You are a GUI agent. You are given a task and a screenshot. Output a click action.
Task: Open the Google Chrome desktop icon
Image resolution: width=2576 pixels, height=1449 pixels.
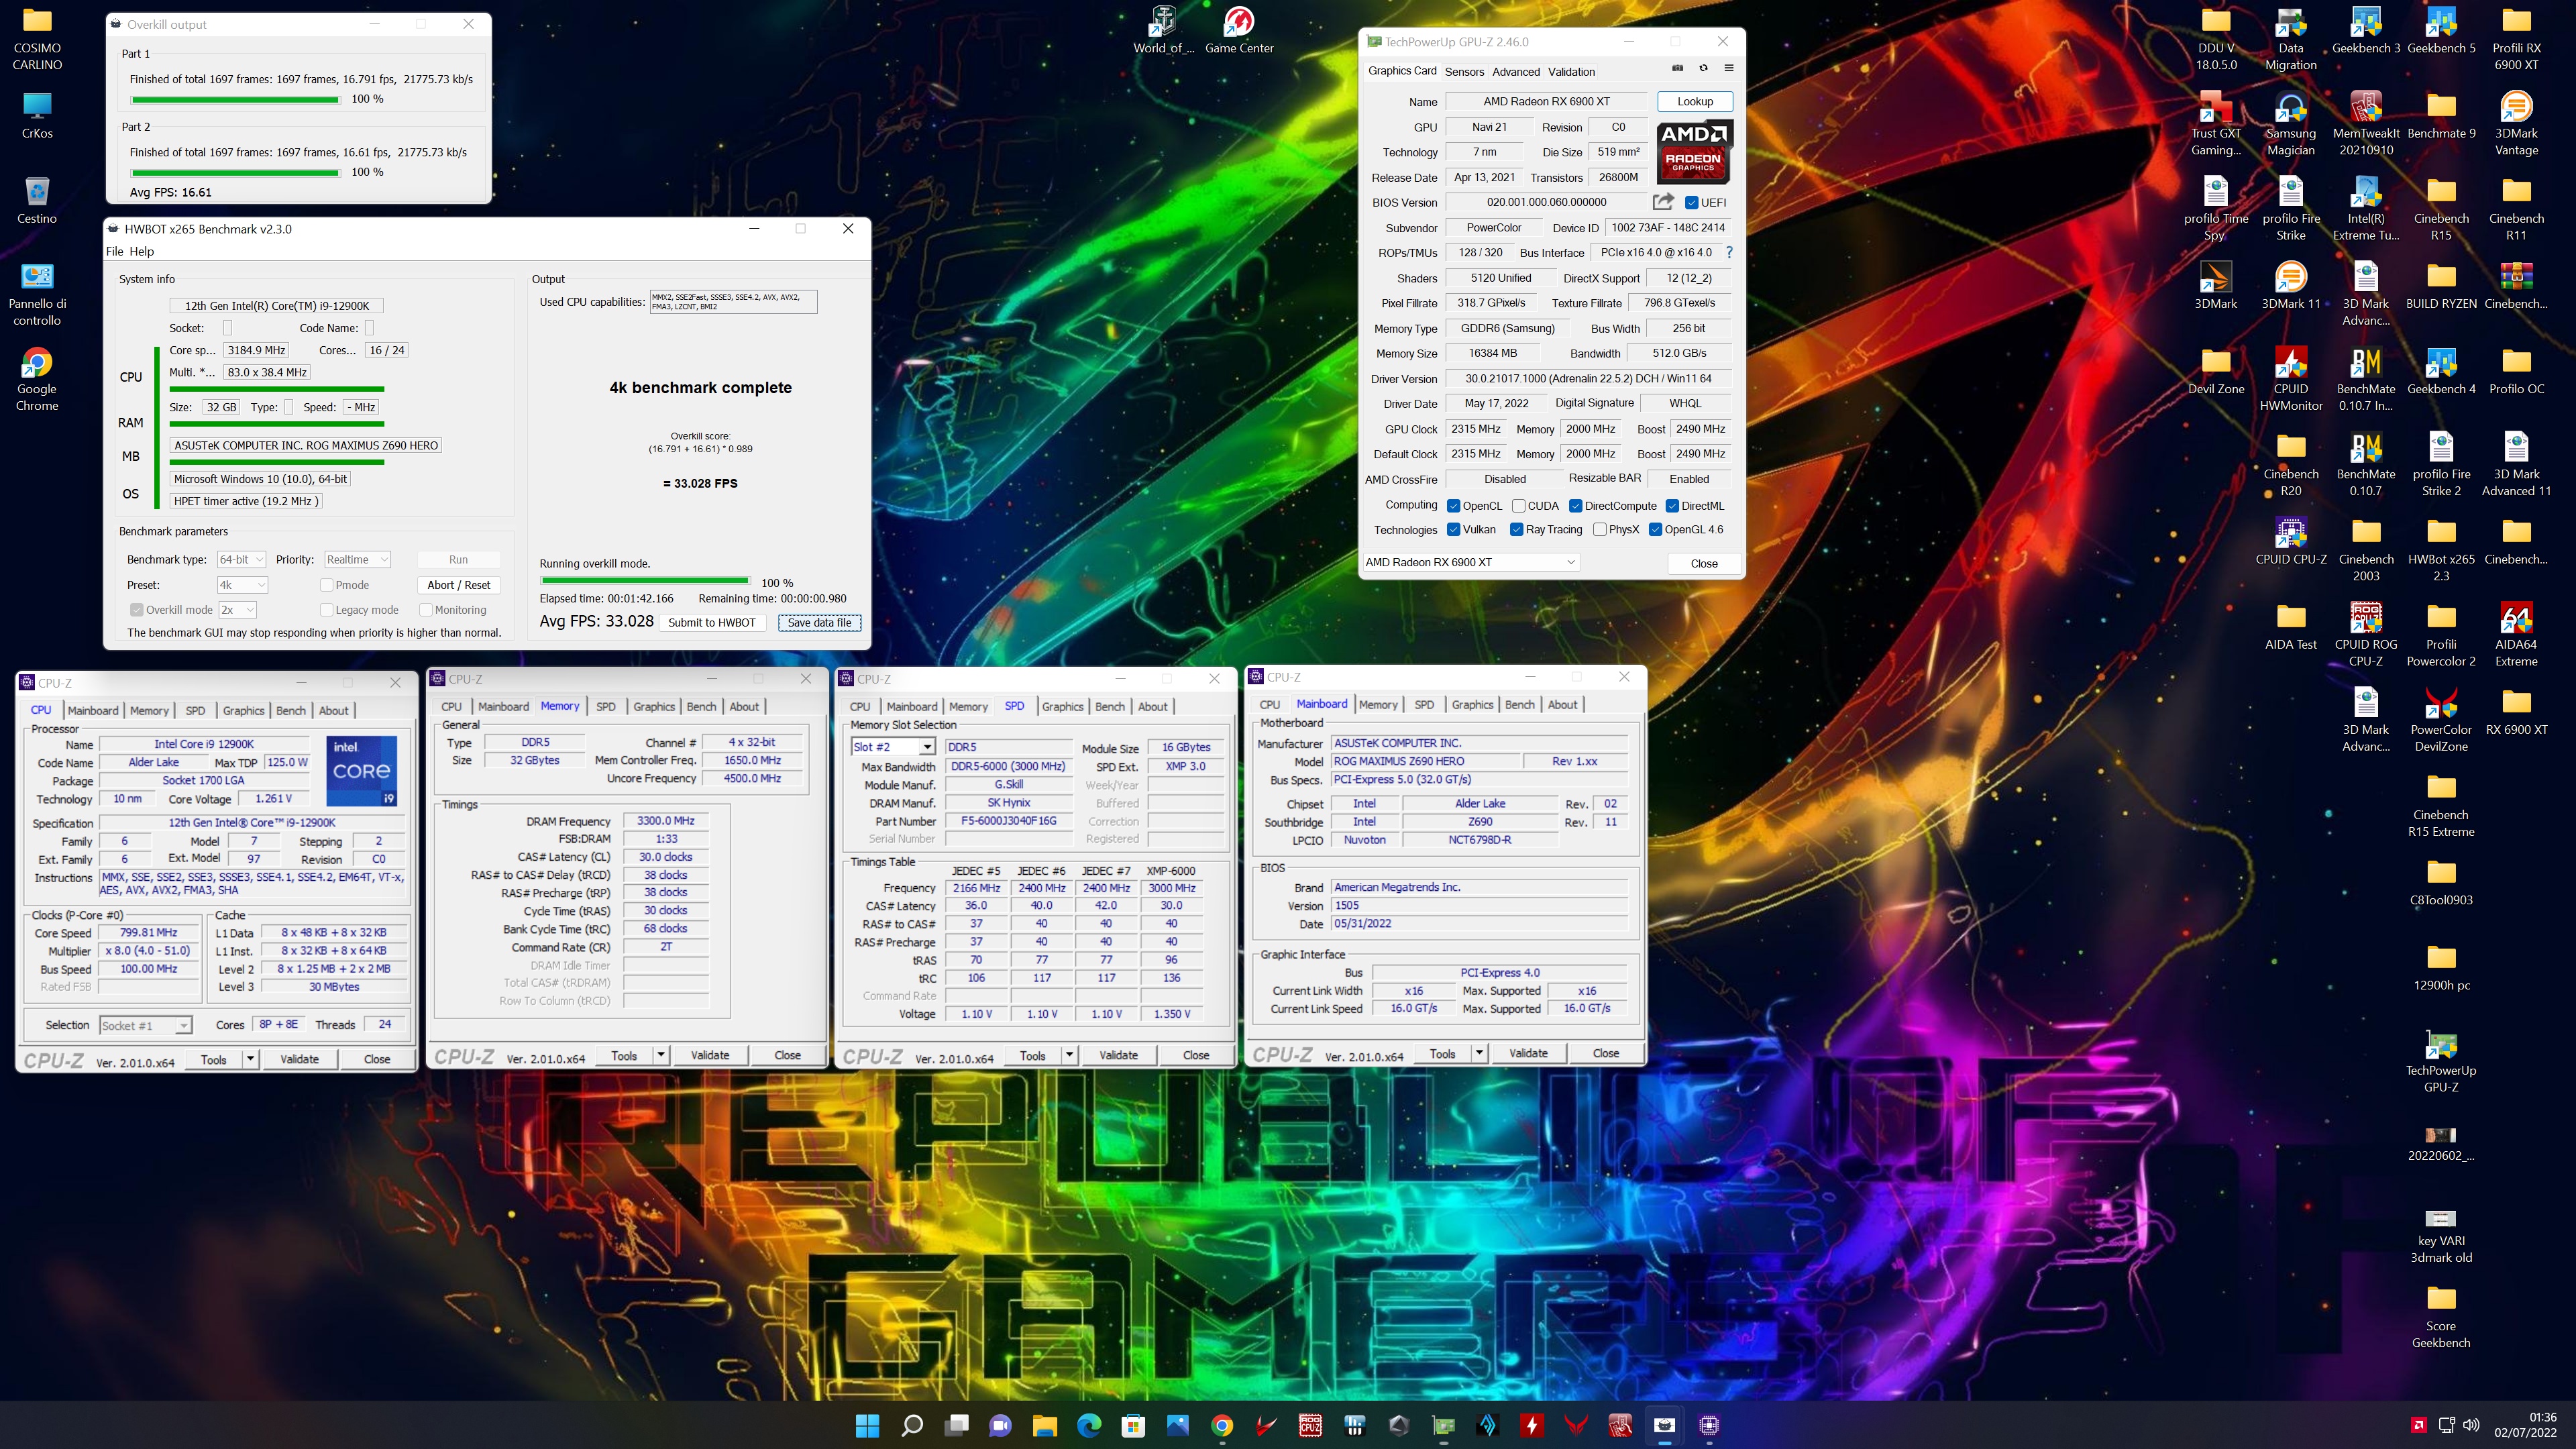(x=37, y=378)
